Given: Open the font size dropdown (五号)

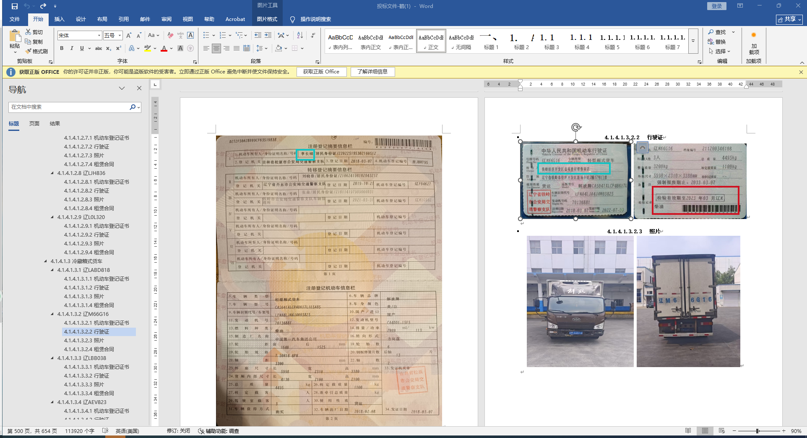Looking at the screenshot, I should [x=120, y=36].
